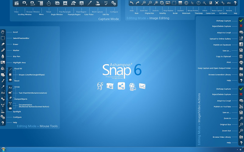
Task: Add a Border using the frame icon
Action: 174,3
